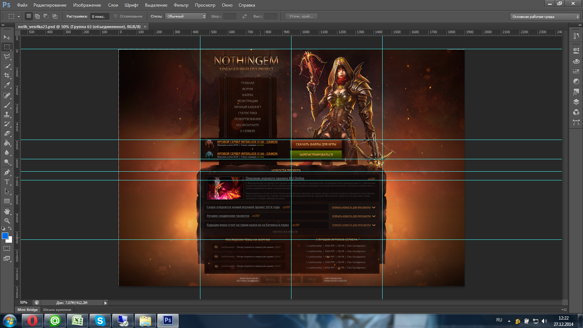Open the tool preset picker arrow
This screenshot has height=328, width=583.
pyautogui.click(x=19, y=16)
